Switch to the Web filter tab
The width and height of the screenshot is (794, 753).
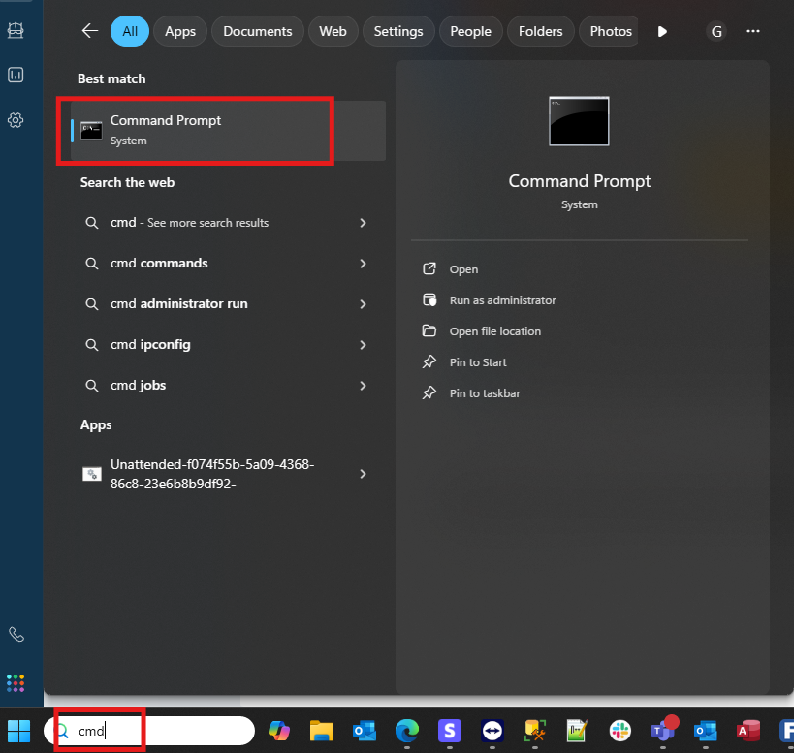(x=333, y=31)
